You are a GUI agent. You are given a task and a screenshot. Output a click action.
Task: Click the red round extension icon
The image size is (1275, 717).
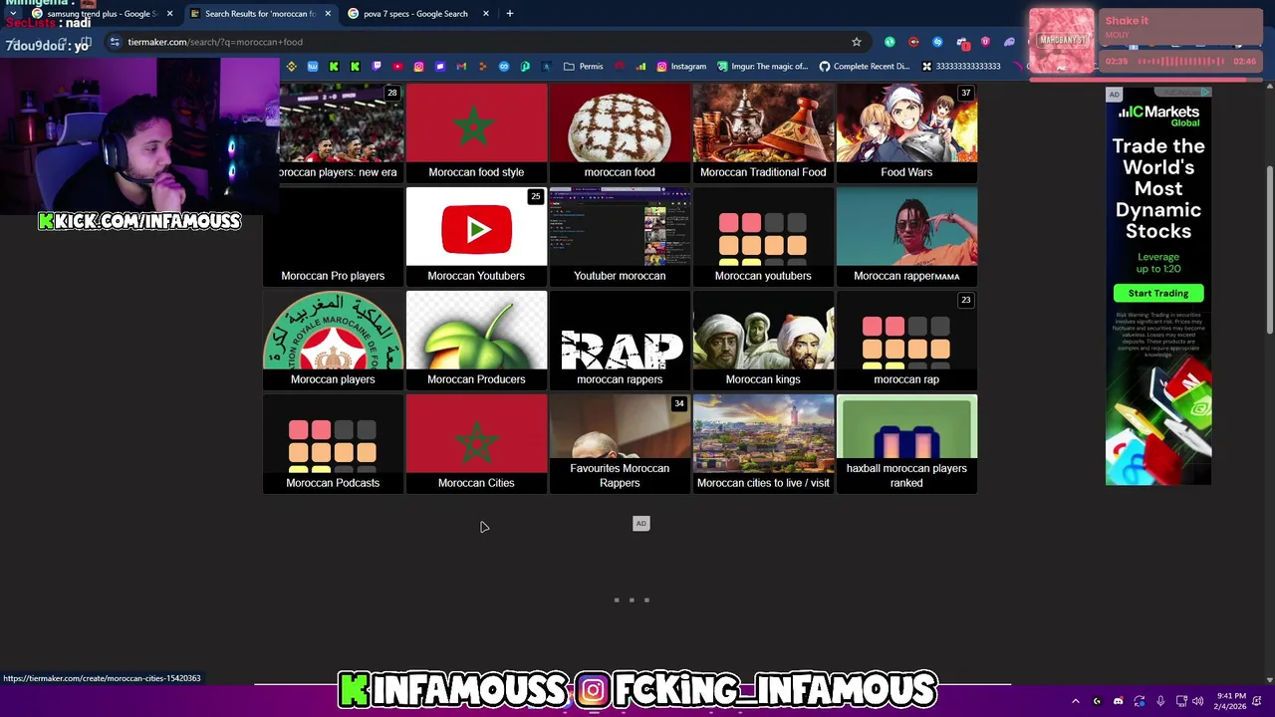click(x=913, y=42)
